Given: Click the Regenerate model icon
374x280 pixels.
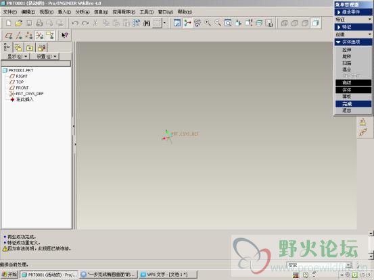Looking at the screenshot, I should tap(136, 23).
